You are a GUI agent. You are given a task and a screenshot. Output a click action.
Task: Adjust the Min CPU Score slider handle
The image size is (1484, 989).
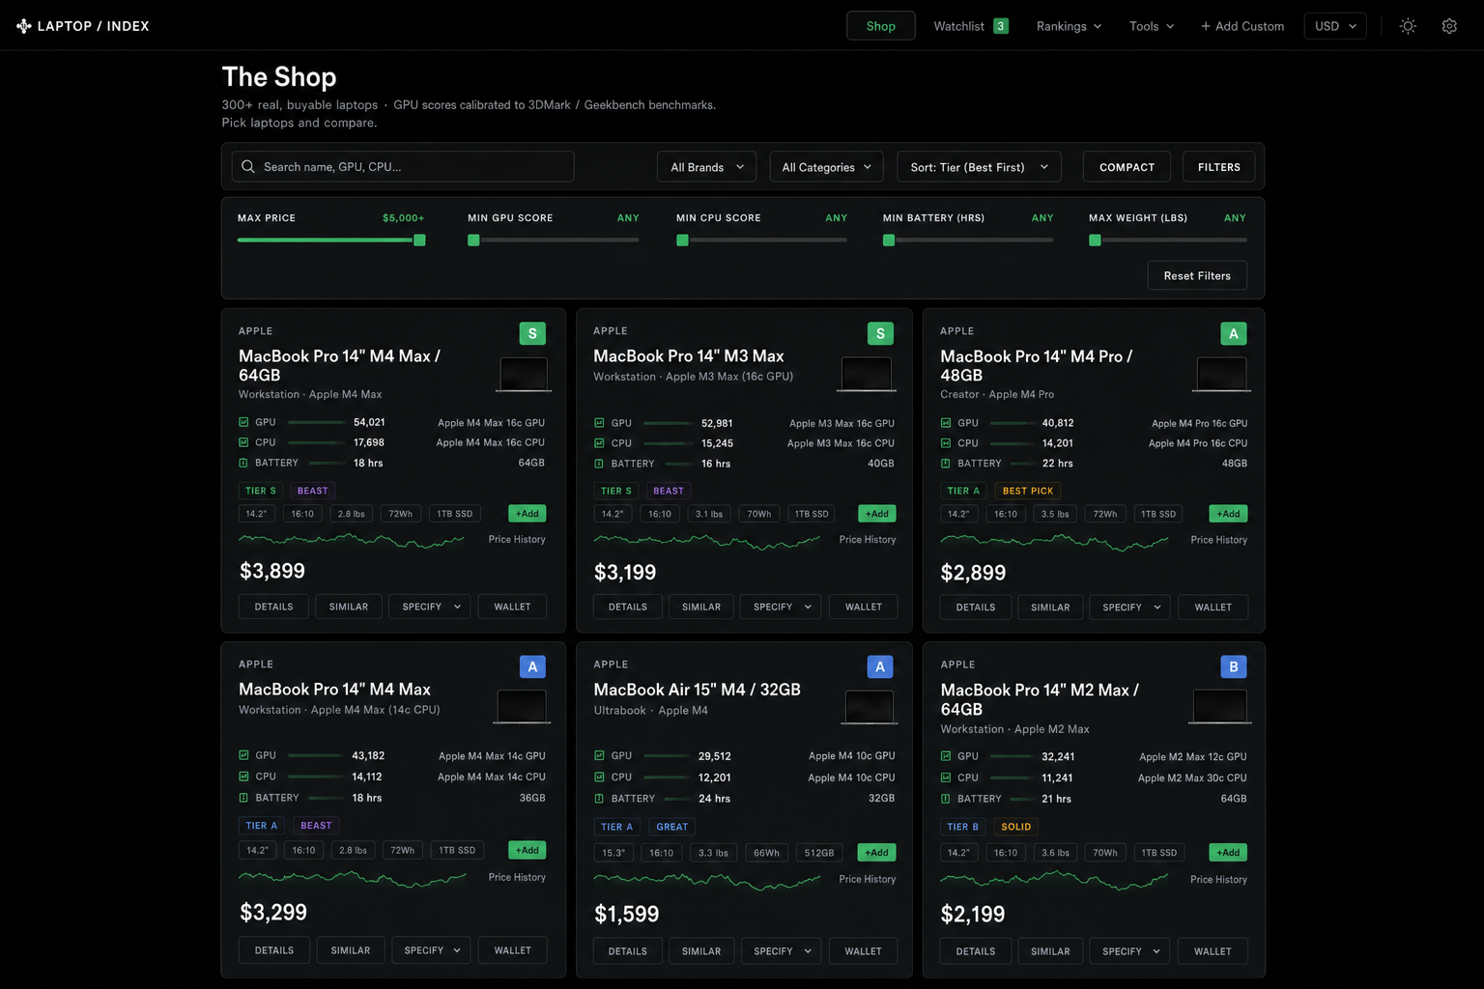(682, 240)
